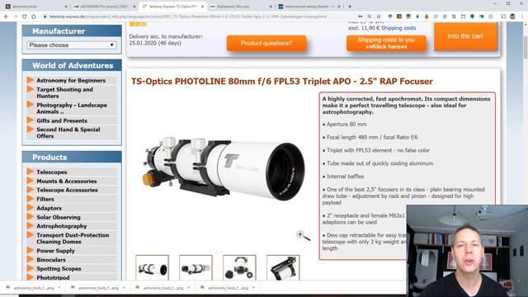The height and width of the screenshot is (297, 528).
Task: Click the orange arrow beside Binoculars
Action: (x=31, y=260)
